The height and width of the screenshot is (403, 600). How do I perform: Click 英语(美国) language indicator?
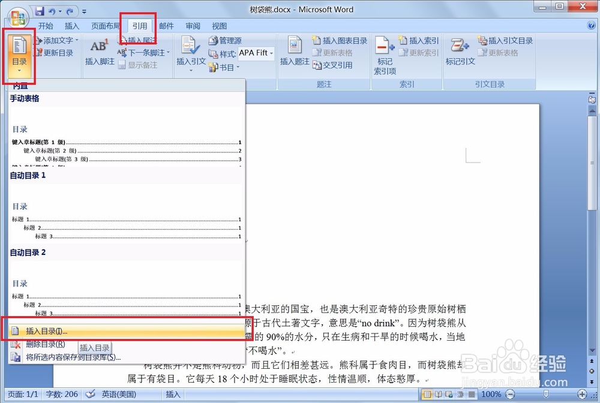point(119,394)
